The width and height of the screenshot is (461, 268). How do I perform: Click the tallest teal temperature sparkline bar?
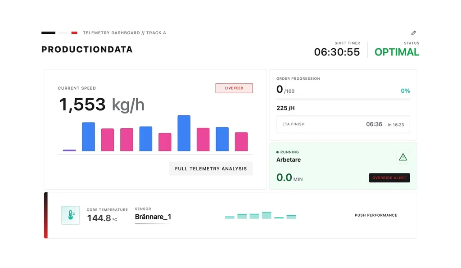(267, 215)
